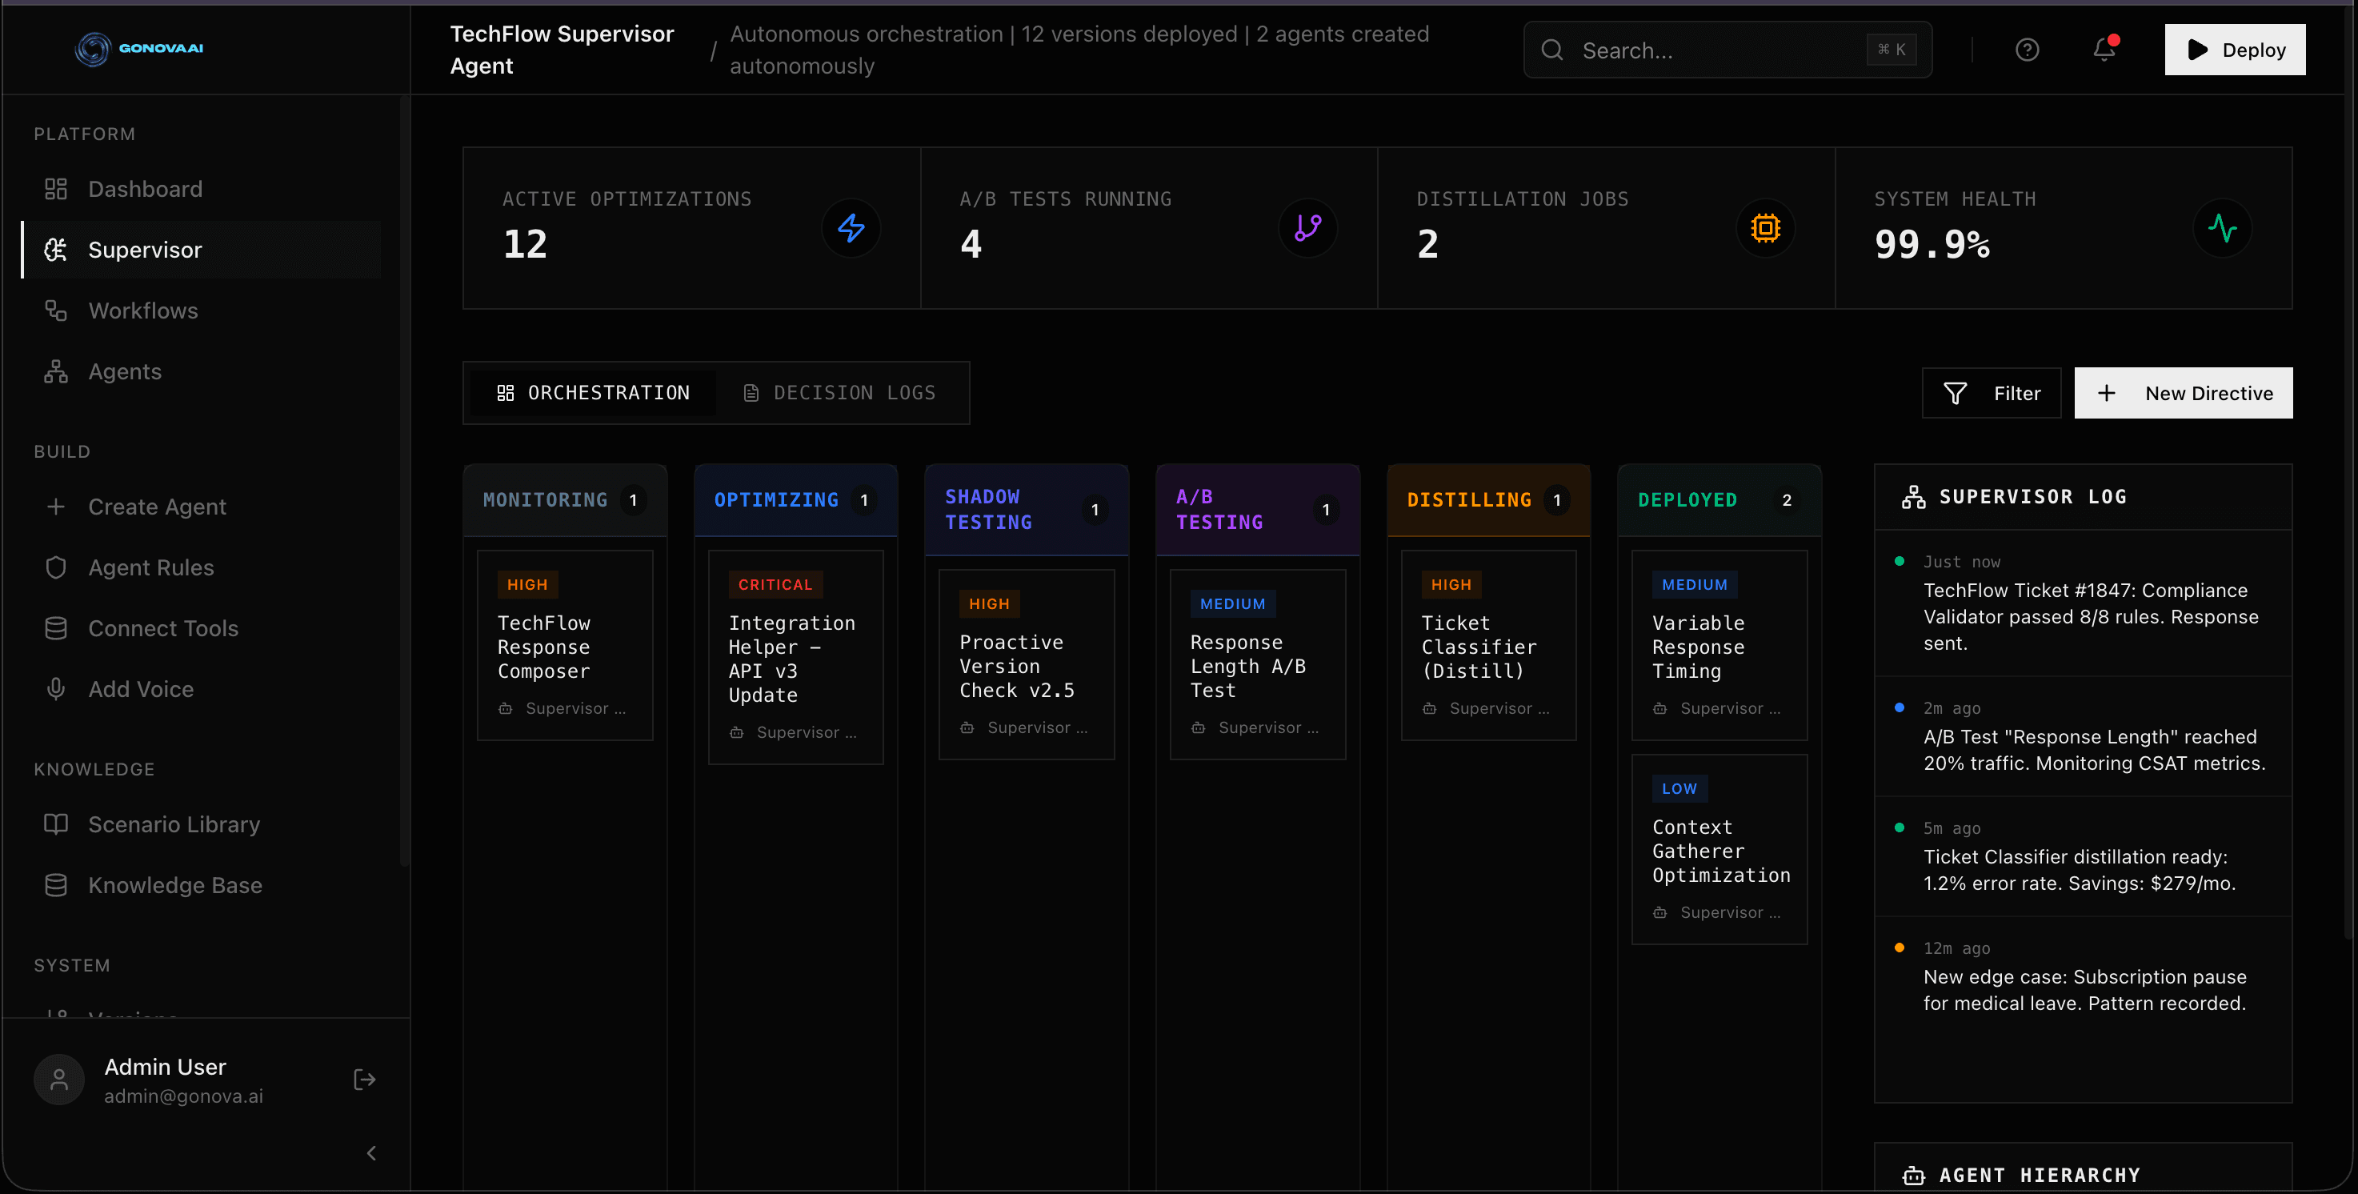Click the logout icon beside Admin User

[x=363, y=1080]
